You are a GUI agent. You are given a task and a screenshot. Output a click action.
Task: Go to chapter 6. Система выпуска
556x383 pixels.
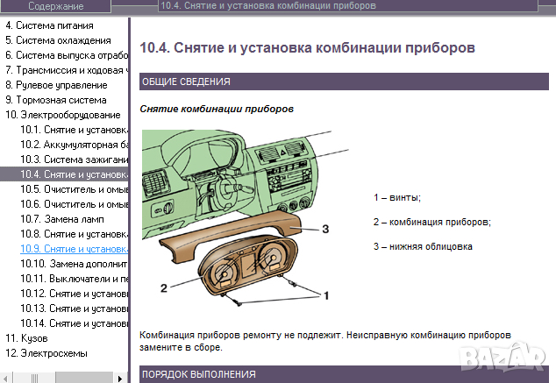pos(67,55)
